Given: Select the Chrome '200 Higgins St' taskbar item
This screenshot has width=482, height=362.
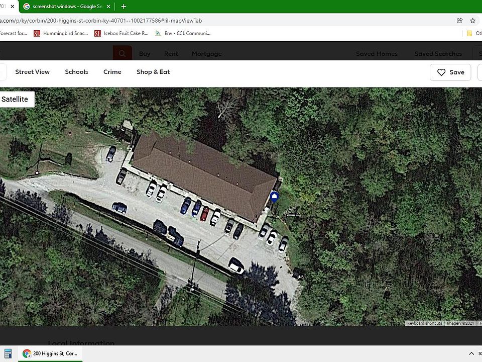Looking at the screenshot, I should pos(50,353).
